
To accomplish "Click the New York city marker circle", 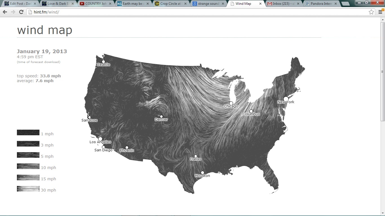I will click(286, 99).
